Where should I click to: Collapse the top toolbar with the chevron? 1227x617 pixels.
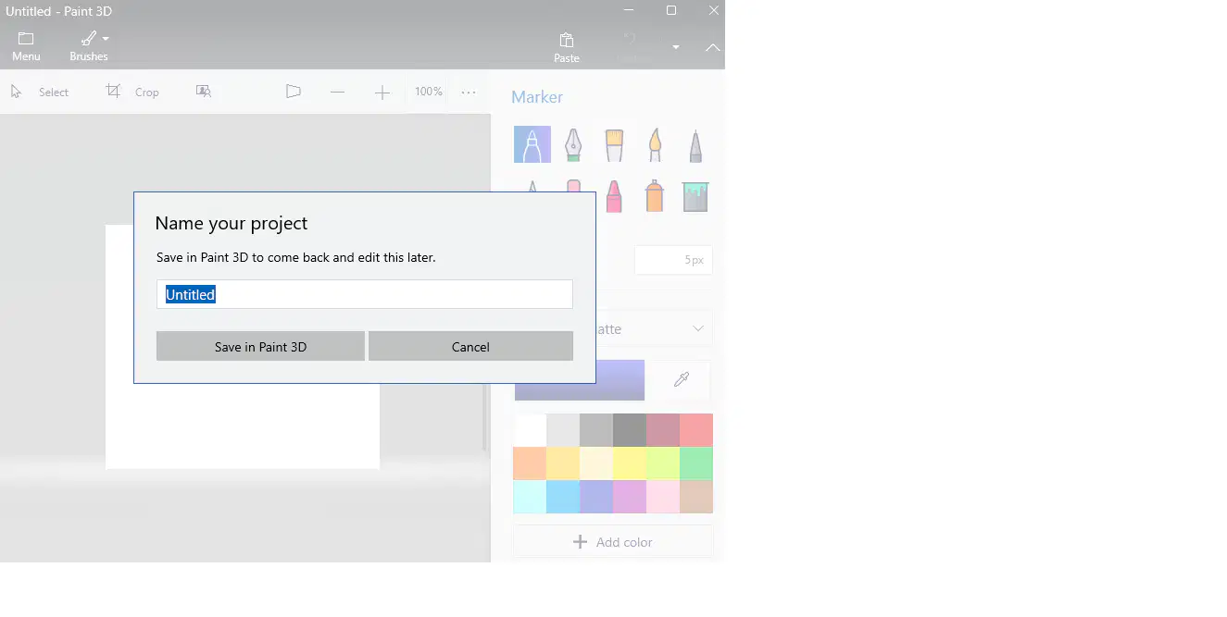[x=713, y=47]
